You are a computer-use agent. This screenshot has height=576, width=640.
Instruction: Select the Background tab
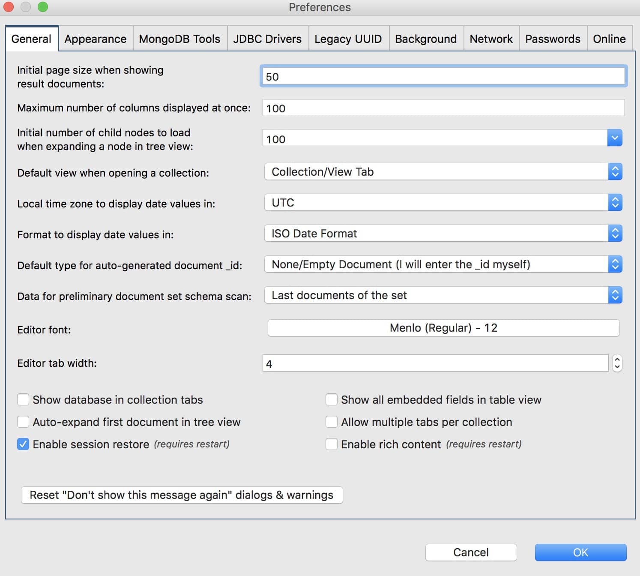426,39
